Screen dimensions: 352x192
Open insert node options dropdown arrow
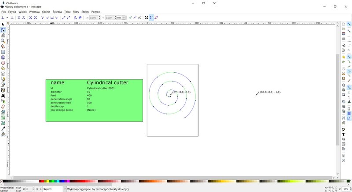pos(7,18)
